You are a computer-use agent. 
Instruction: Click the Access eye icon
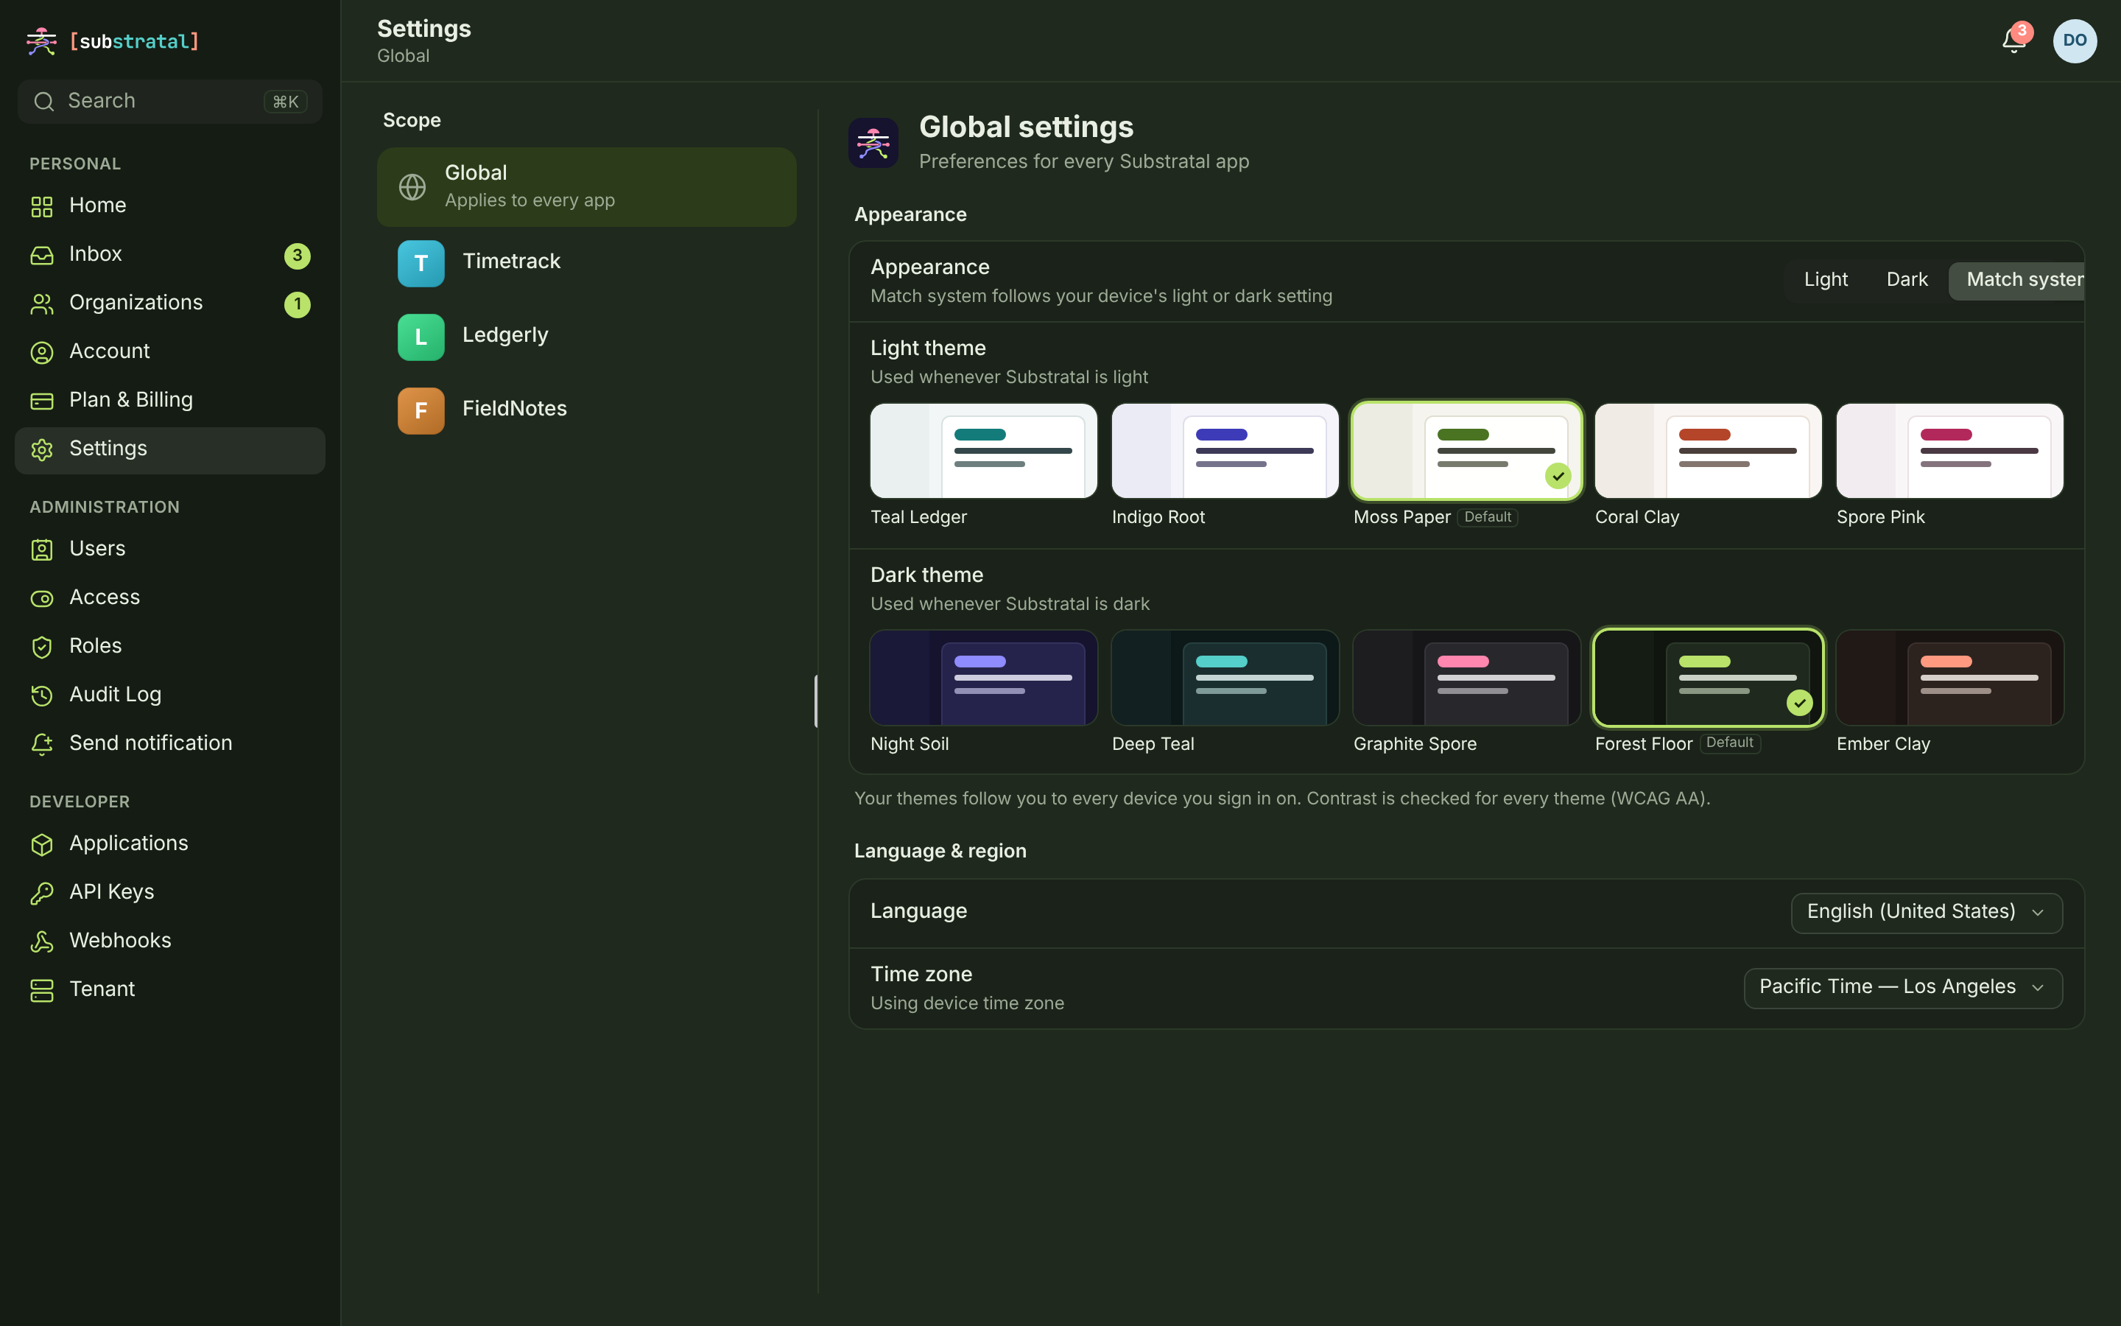pos(42,598)
